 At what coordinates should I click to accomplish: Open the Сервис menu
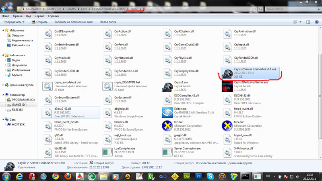[x=39, y=16]
